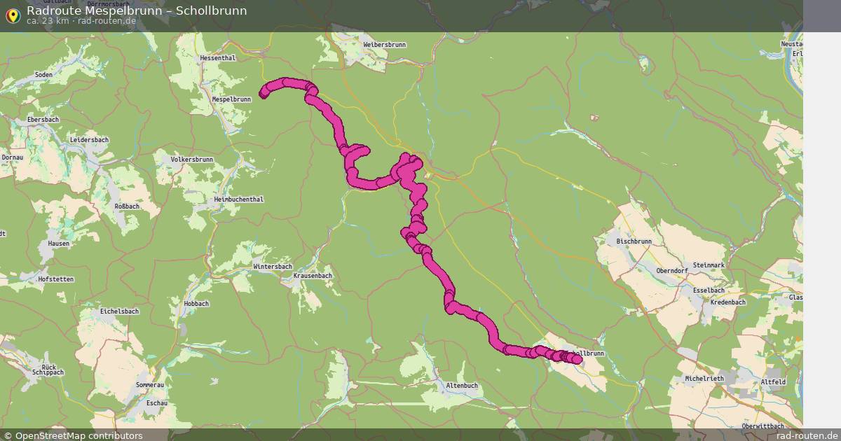
Task: Select the Wintersbach village label
Action: (273, 267)
